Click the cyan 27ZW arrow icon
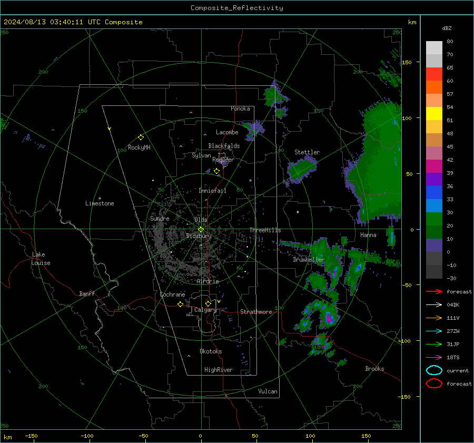Image resolution: width=474 pixels, height=443 pixels. [434, 331]
